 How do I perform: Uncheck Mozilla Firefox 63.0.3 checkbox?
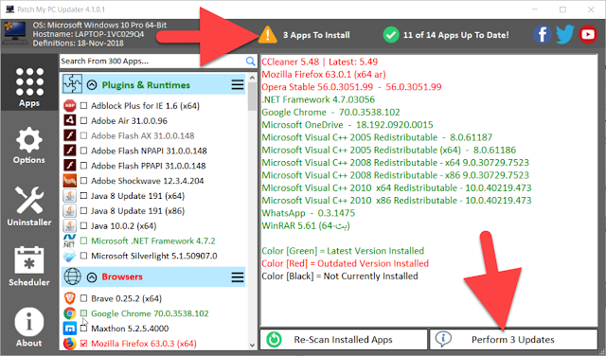click(x=83, y=344)
